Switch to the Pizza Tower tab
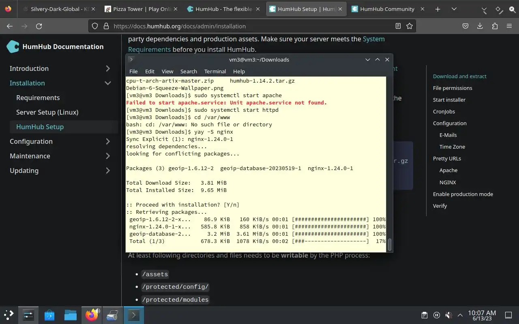This screenshot has height=324, width=519. click(141, 9)
